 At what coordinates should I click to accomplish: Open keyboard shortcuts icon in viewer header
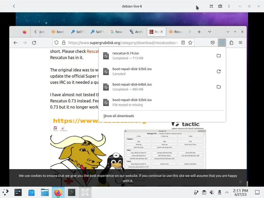[220, 6]
